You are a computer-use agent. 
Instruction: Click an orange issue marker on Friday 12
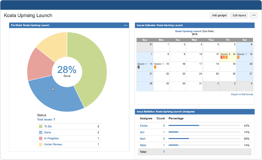(224, 57)
